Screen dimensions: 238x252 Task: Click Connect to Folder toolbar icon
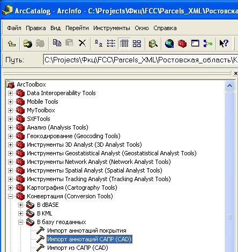[28, 44]
